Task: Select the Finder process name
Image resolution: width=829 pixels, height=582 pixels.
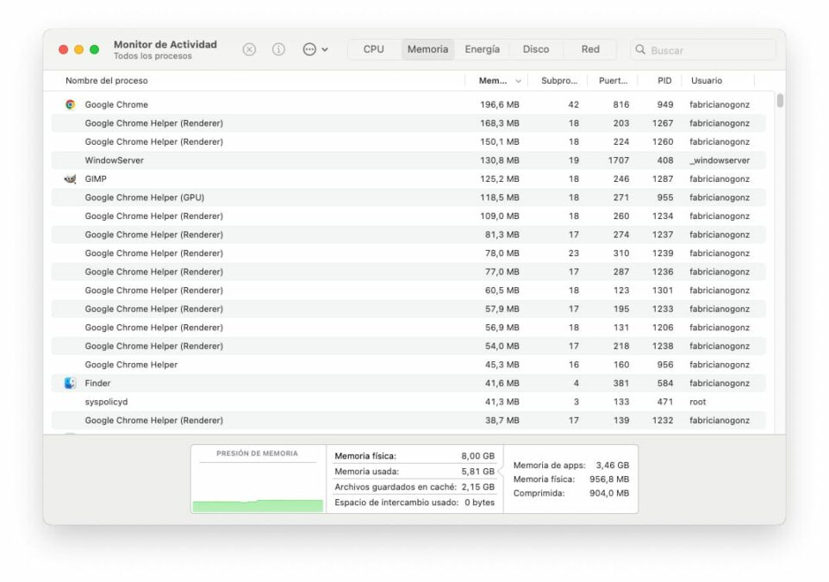Action: (x=98, y=383)
